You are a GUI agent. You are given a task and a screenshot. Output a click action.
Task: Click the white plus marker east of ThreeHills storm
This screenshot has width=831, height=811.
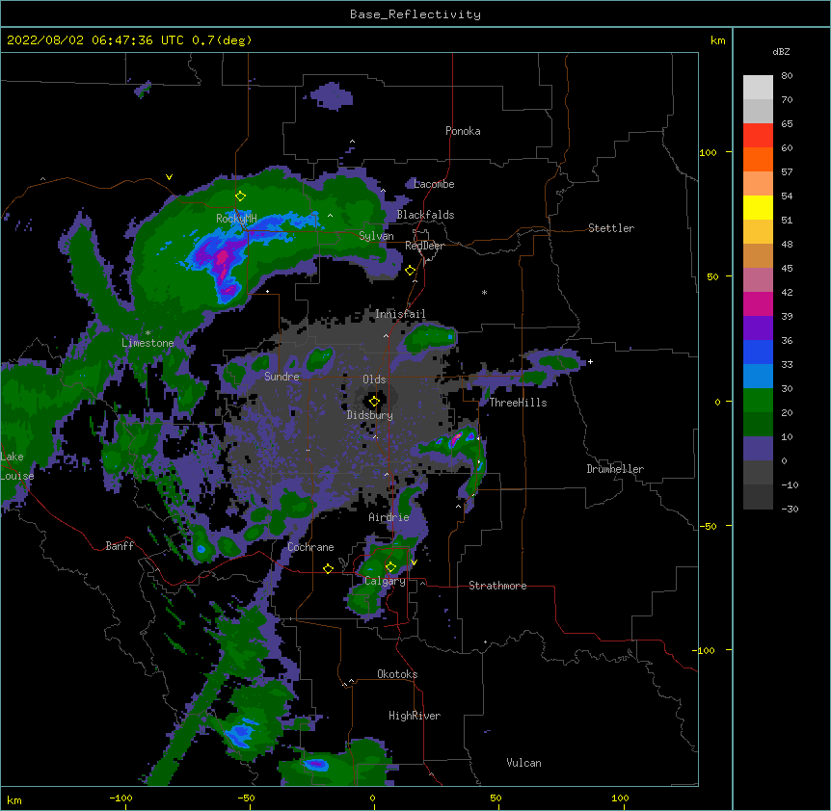[590, 361]
